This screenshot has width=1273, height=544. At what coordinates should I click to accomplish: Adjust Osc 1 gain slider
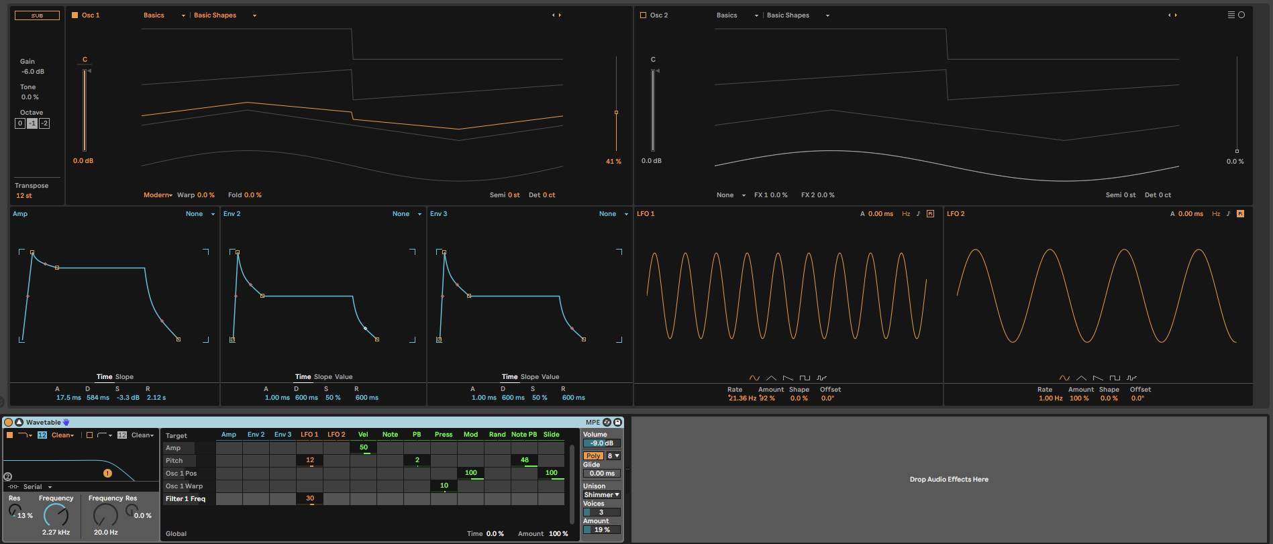(85, 110)
